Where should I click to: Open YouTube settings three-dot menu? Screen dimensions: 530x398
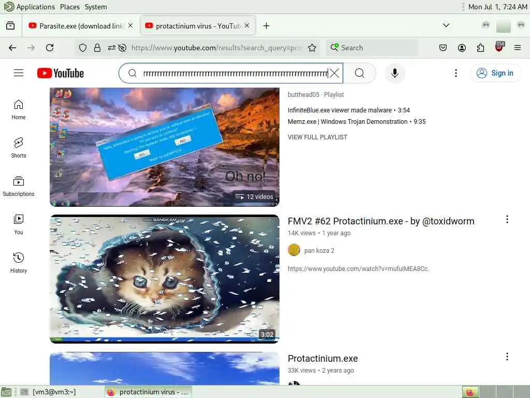tap(456, 73)
